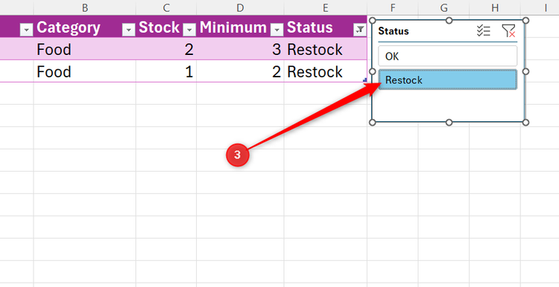Select Food cell in the stock 1 row
Screen dimensions: 559x287
[85, 71]
